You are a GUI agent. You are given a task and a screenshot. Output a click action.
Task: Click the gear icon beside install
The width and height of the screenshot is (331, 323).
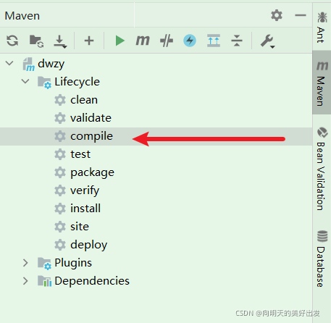pos(60,209)
